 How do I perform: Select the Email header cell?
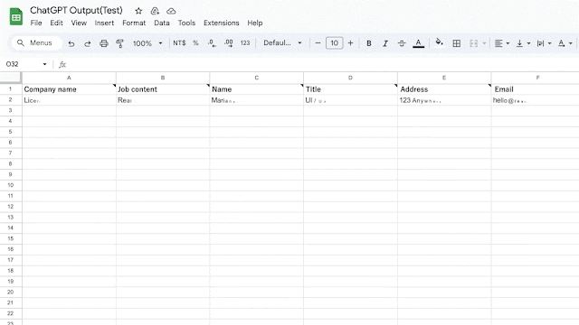click(x=535, y=89)
